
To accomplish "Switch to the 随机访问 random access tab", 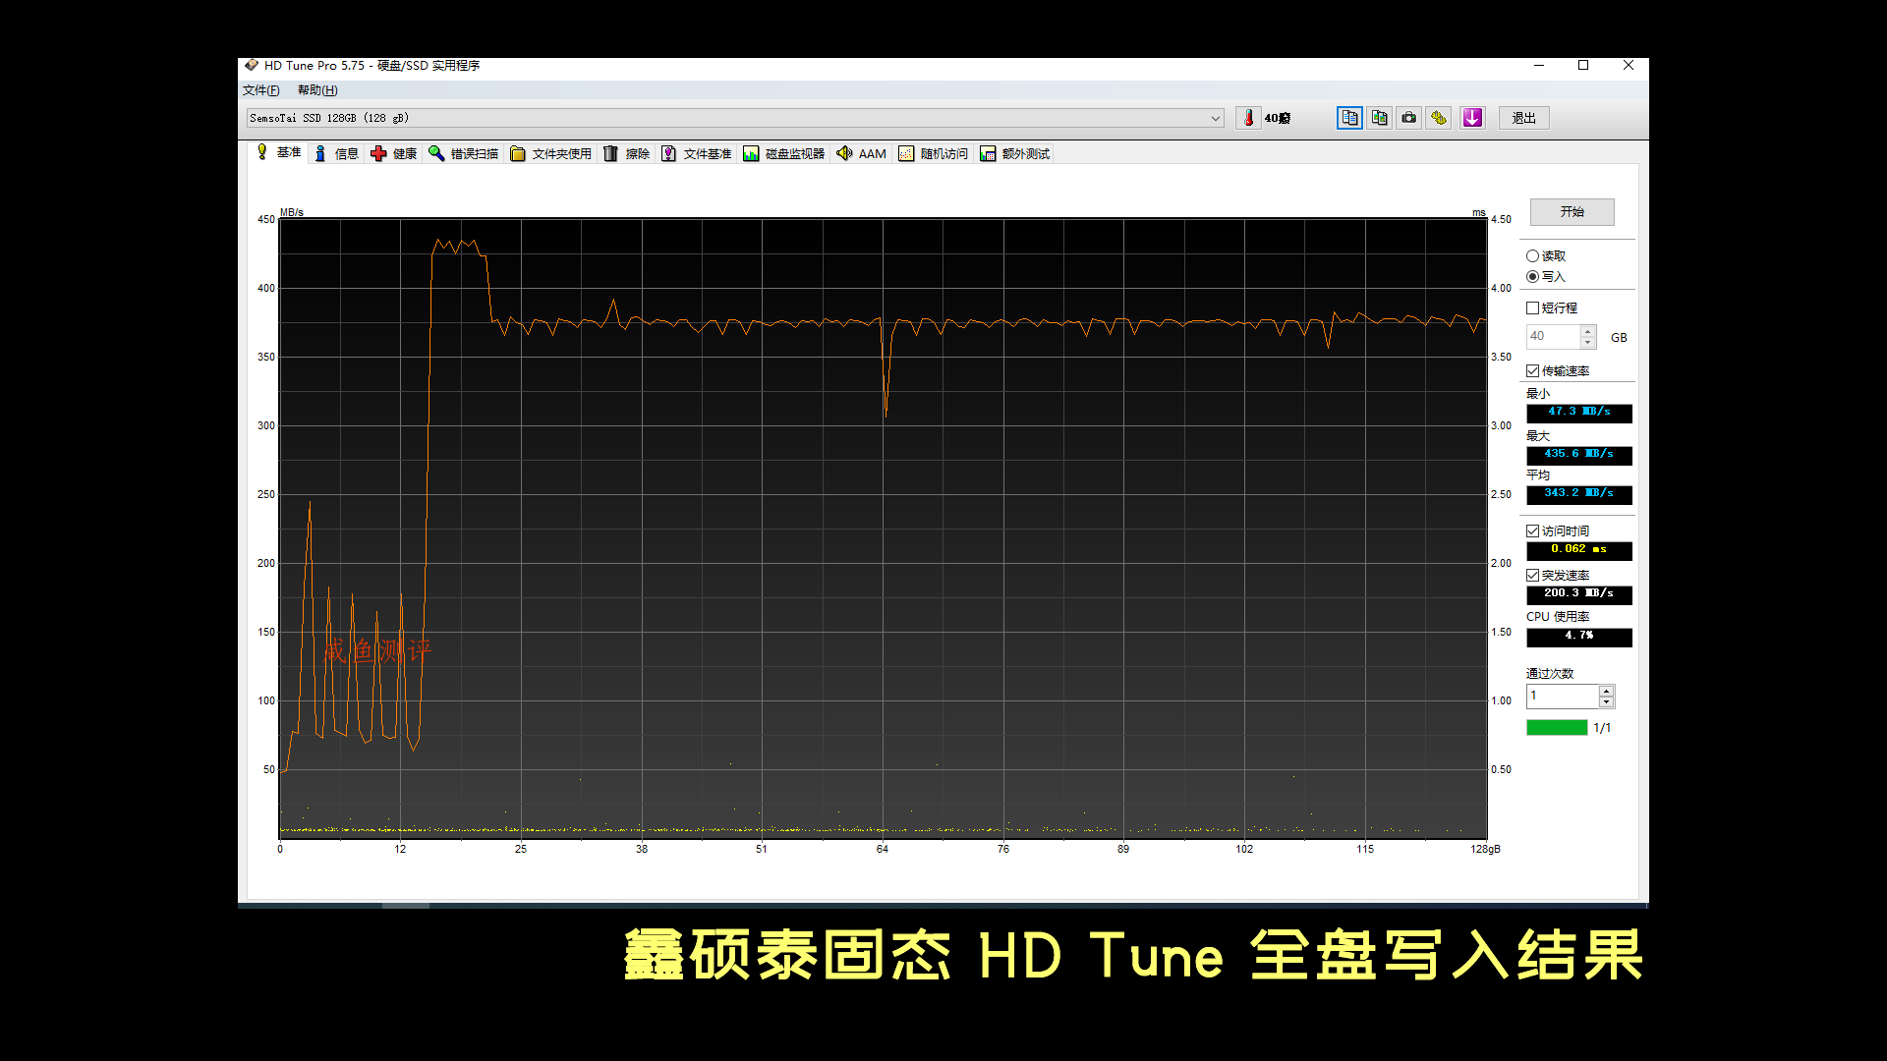I will coord(934,153).
